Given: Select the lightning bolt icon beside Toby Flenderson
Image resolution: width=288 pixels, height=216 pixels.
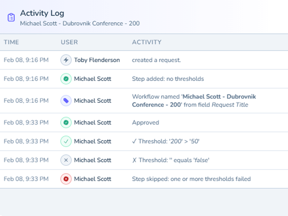Looking at the screenshot, I should point(66,60).
